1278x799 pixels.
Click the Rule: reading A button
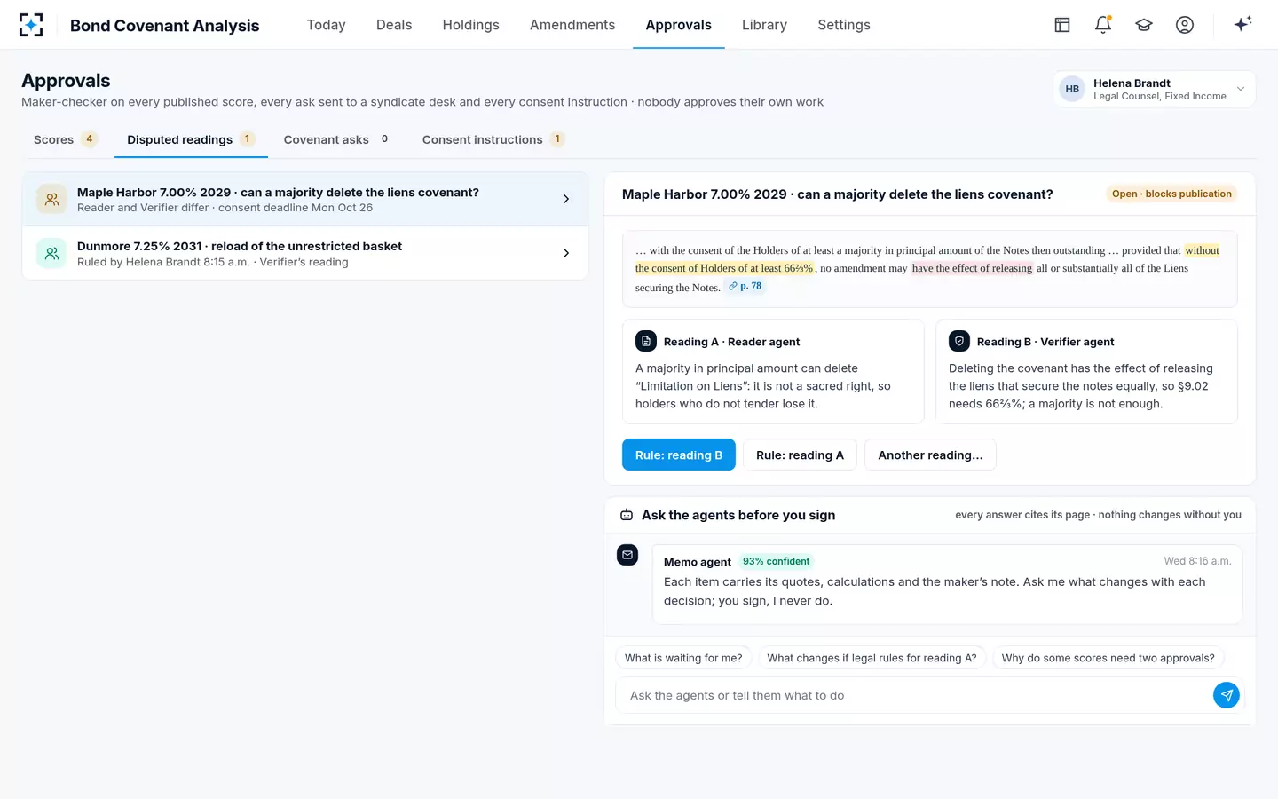pos(800,455)
